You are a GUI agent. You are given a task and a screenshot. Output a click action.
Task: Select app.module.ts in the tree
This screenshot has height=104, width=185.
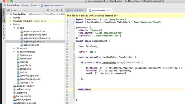31,45
